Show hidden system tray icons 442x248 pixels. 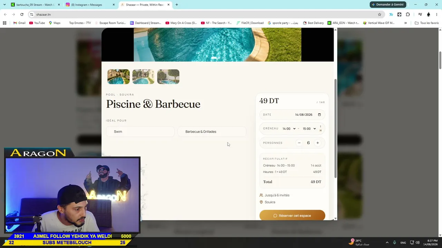point(387,242)
